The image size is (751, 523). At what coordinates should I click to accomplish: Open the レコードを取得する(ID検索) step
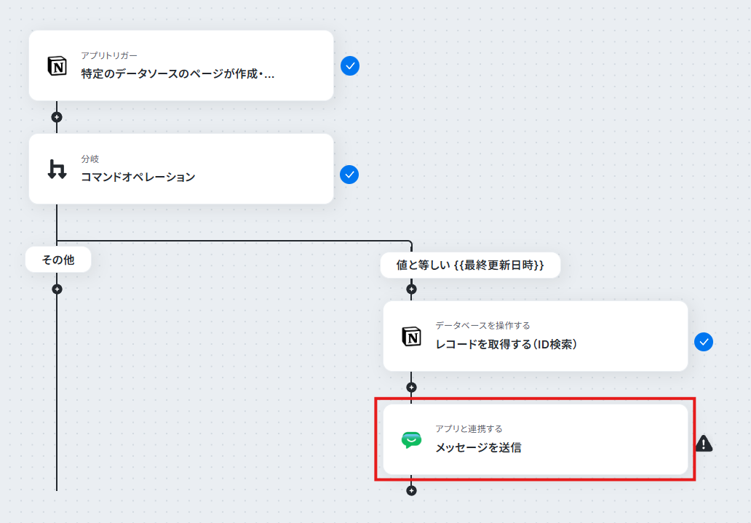click(536, 336)
